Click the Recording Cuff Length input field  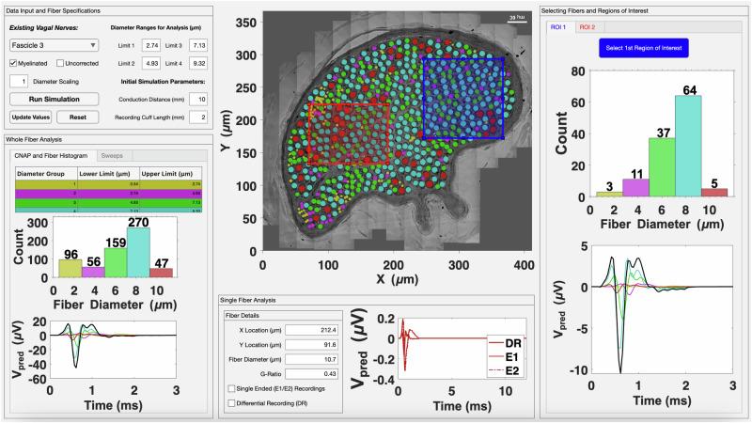pyautogui.click(x=198, y=117)
